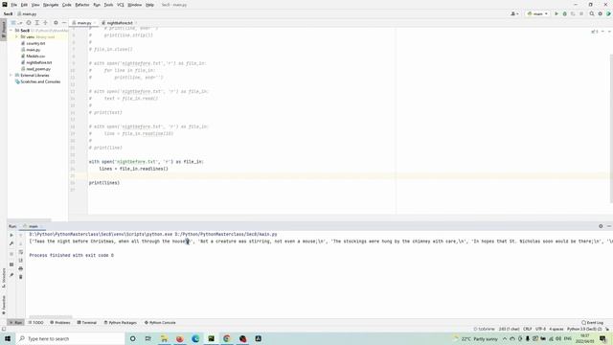Collapse the Sec8 project root
Screen dimensions: 613x345
pos(11,31)
